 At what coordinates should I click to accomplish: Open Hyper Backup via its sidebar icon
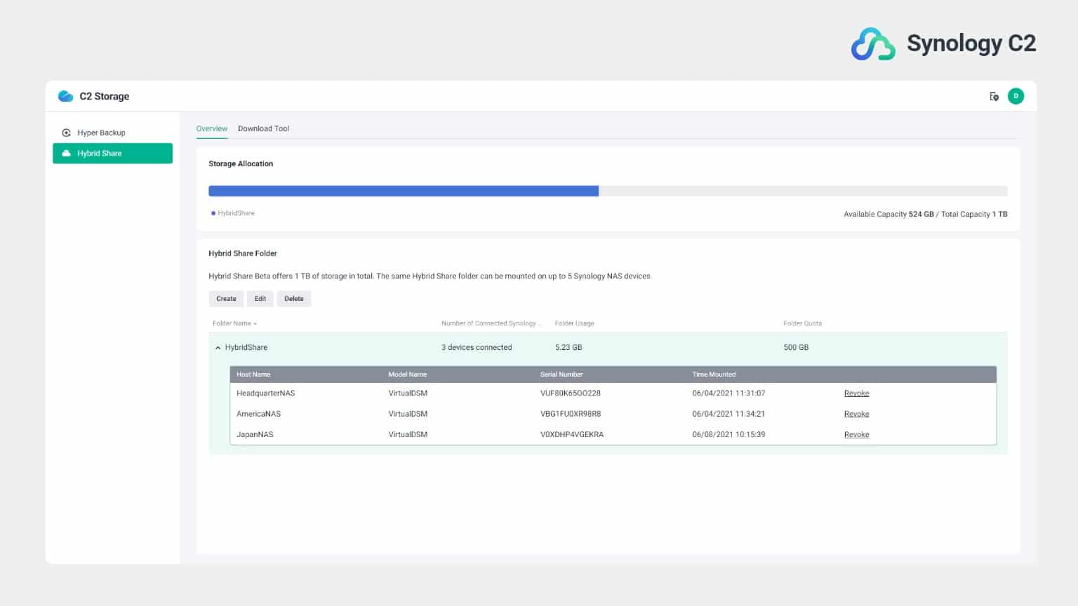click(x=66, y=133)
